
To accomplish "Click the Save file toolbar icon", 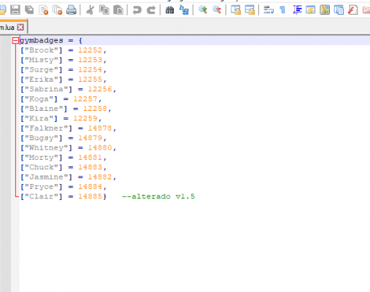I will [15, 10].
